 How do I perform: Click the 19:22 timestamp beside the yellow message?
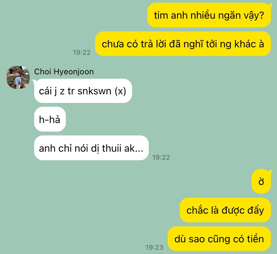click(x=82, y=52)
